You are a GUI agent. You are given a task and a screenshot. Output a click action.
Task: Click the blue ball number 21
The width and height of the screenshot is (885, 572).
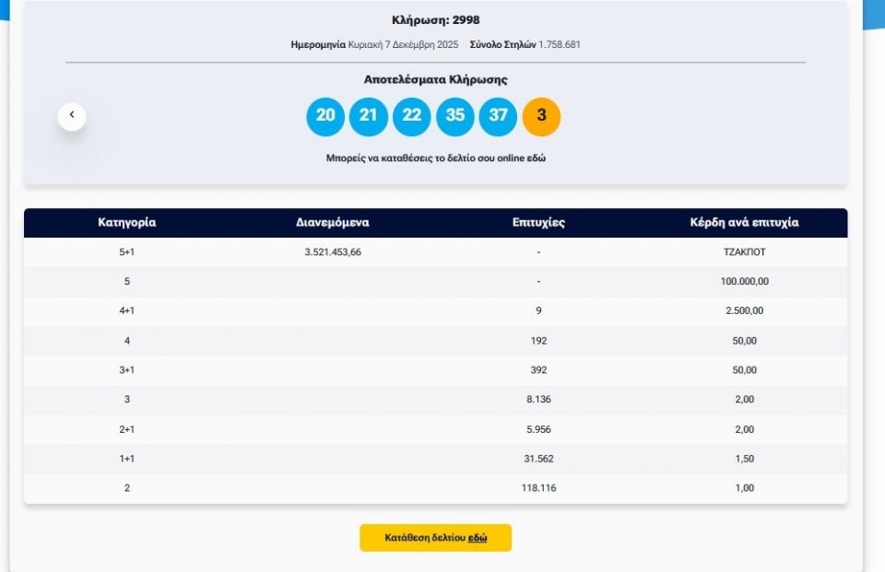(369, 116)
